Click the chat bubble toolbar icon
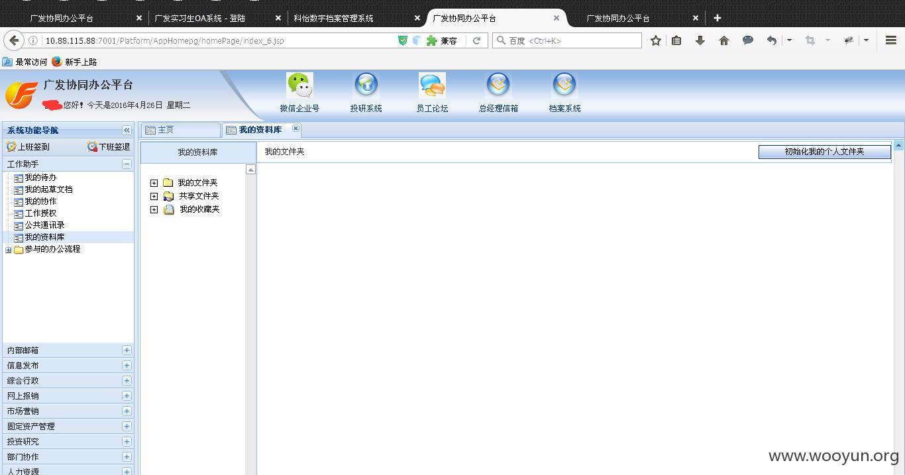Viewport: 905px width, 475px height. [x=748, y=40]
